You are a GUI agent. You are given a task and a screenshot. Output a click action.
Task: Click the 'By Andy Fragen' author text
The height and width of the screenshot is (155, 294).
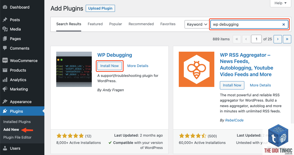111,90
